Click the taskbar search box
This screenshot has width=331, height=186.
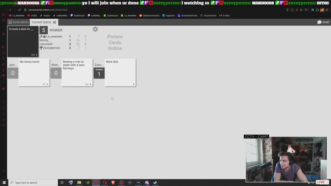(33, 183)
